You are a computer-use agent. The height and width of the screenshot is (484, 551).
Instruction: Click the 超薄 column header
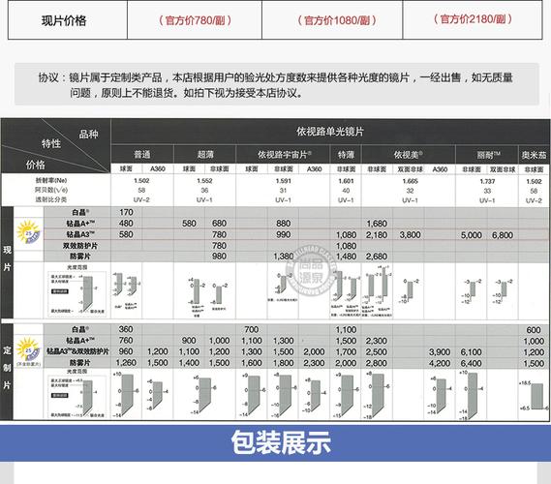coord(205,154)
